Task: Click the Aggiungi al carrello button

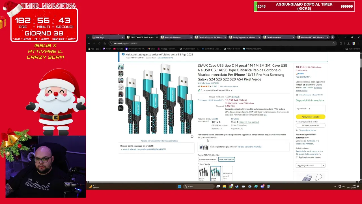Action: tap(311, 117)
